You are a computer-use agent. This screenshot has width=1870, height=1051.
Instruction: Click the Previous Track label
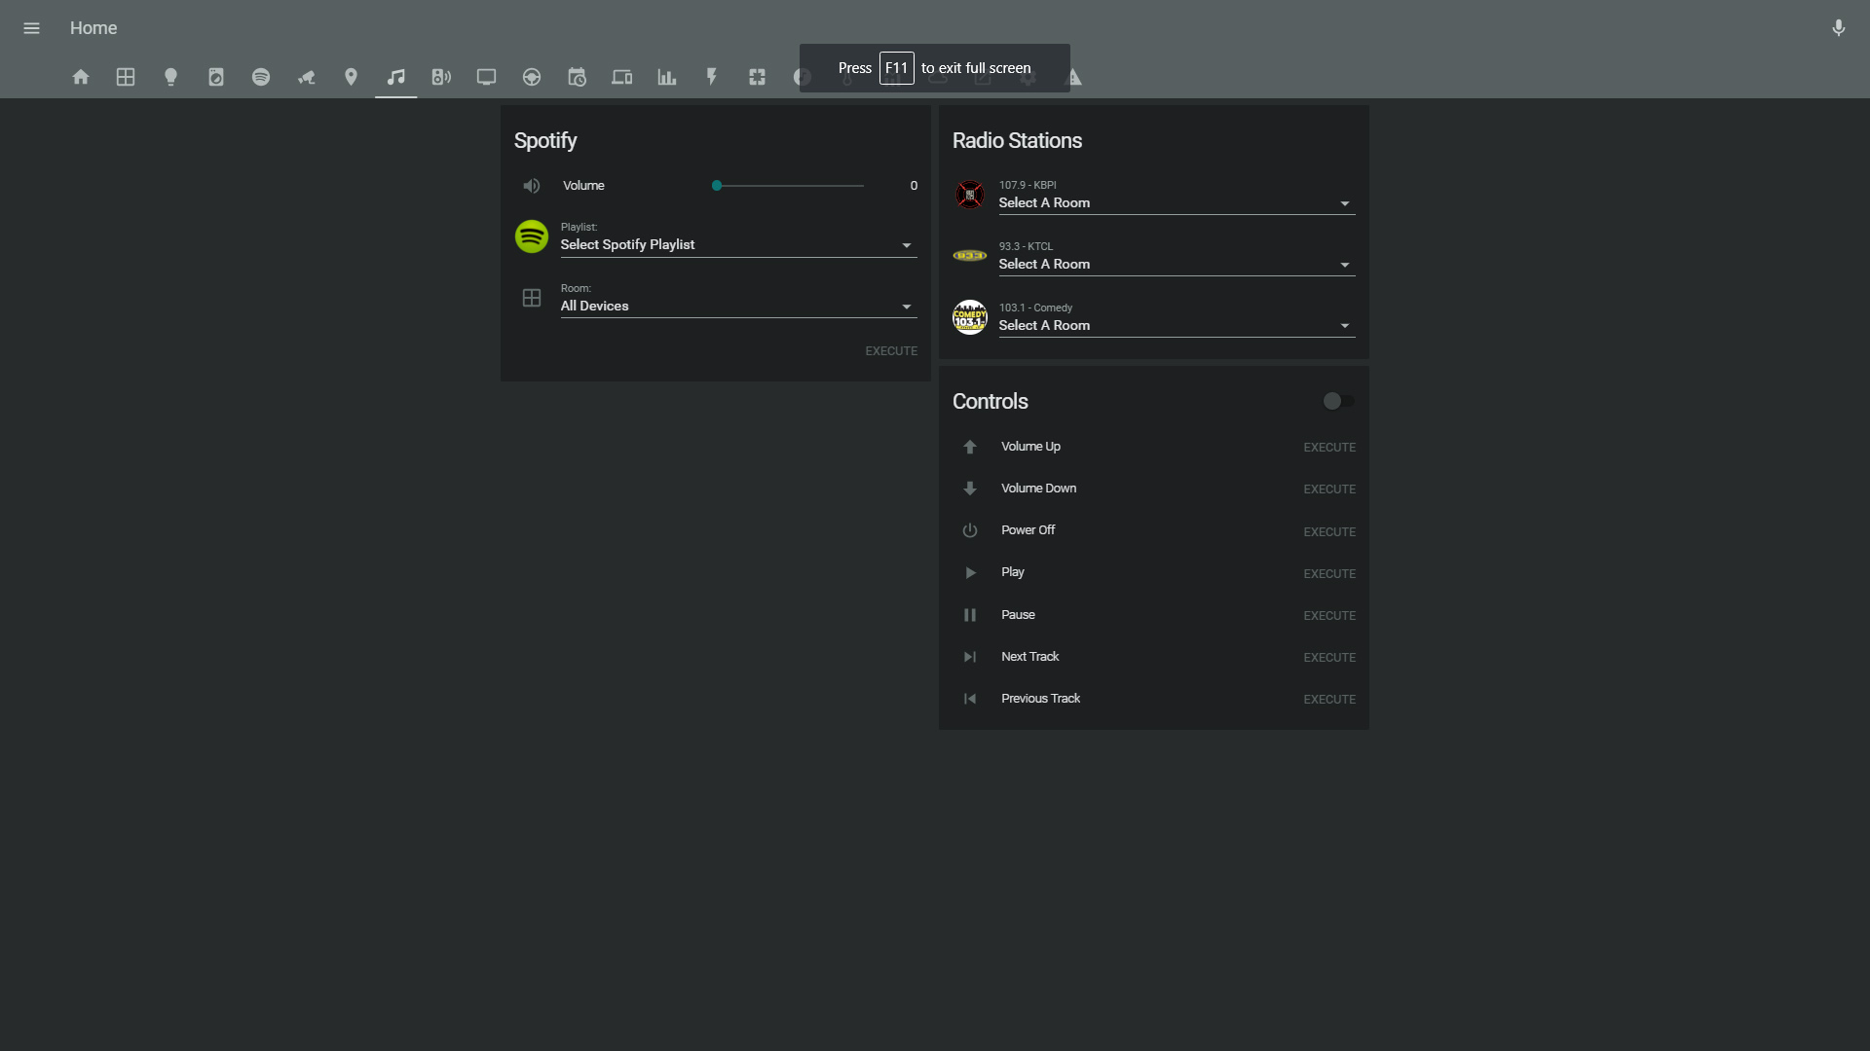pyautogui.click(x=1040, y=699)
